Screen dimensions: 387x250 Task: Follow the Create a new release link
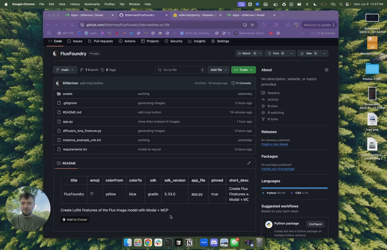[275, 144]
